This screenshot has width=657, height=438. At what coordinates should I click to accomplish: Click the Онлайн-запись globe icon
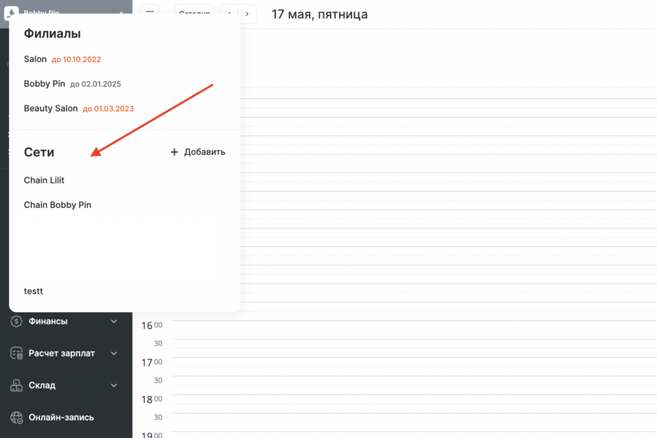coord(16,417)
